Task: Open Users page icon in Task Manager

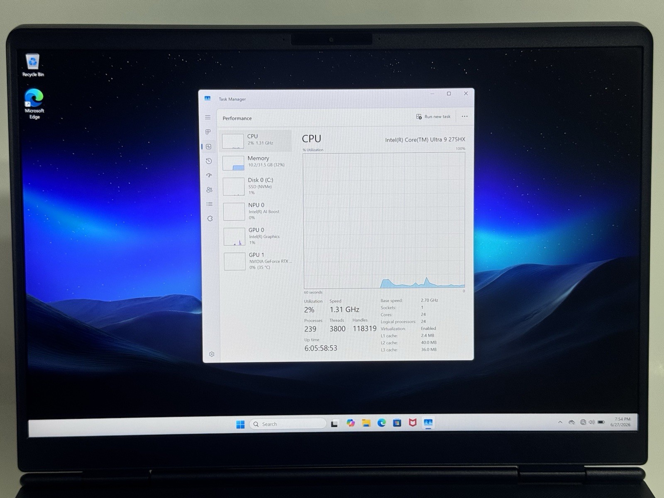Action: coord(209,190)
